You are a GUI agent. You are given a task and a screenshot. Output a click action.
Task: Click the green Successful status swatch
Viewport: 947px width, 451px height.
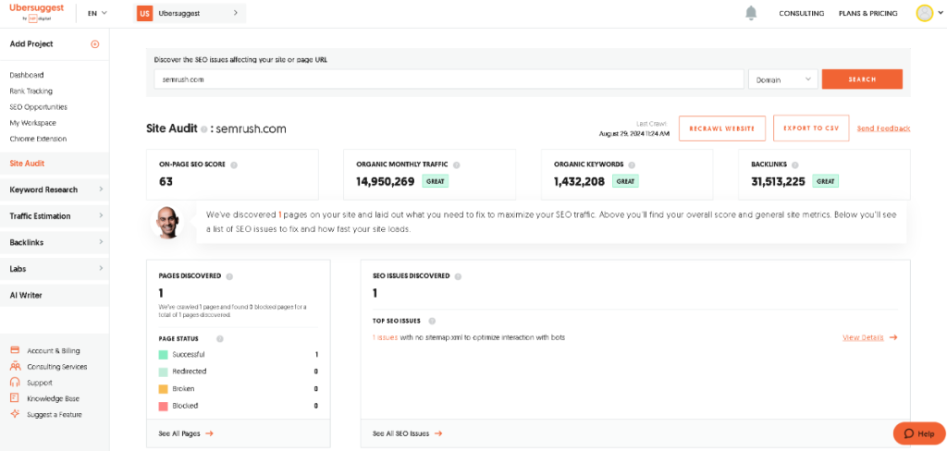click(163, 354)
